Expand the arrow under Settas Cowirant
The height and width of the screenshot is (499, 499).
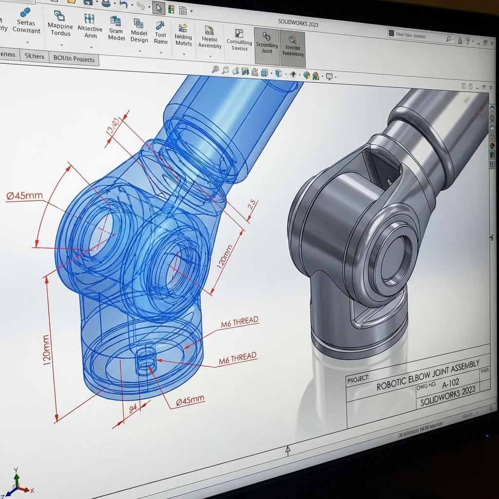[27, 43]
